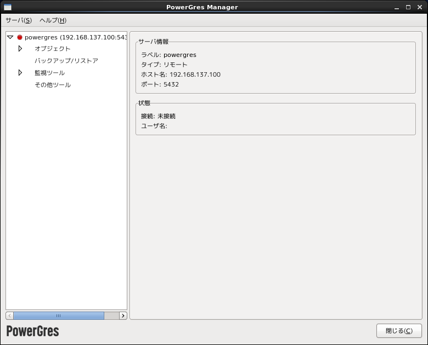Click the ホスト名: 192.168.137.100 text

pyautogui.click(x=181, y=74)
